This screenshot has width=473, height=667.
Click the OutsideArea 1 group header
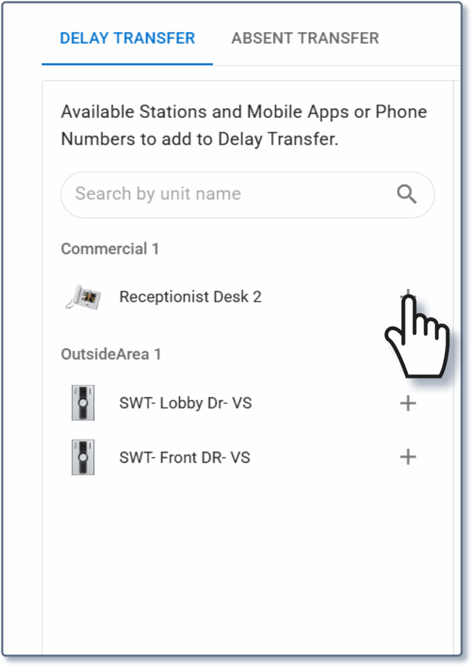[111, 354]
